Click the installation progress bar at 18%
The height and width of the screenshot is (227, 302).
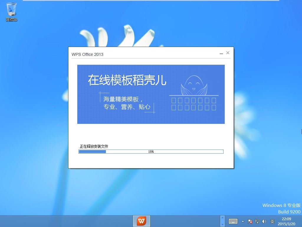click(151, 152)
